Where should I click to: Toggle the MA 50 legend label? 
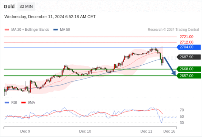coord(65,30)
